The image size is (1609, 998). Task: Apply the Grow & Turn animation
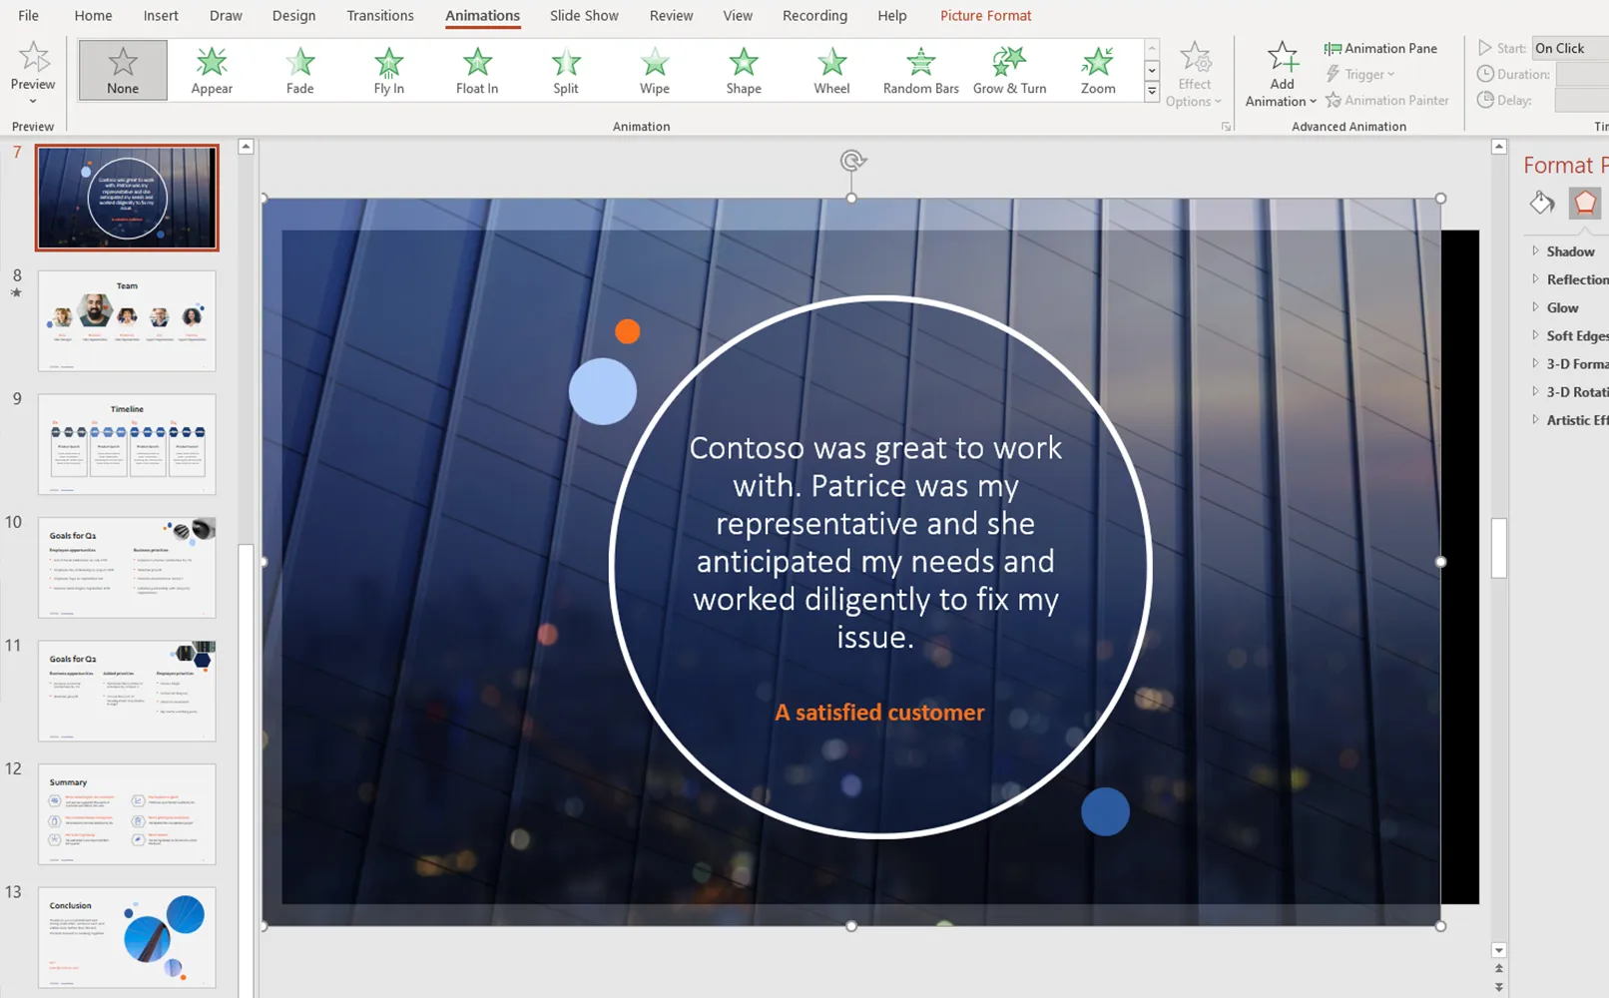pyautogui.click(x=1009, y=70)
